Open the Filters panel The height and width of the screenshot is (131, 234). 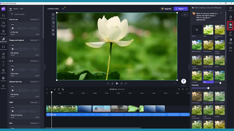click(230, 26)
